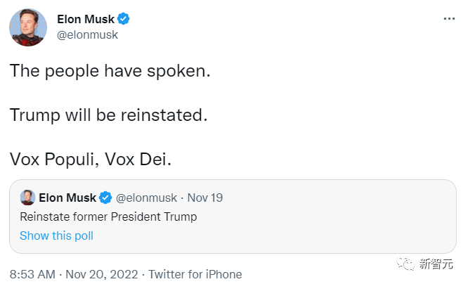Image resolution: width=468 pixels, height=284 pixels.
Task: Click verified badge inside the quoted tweet
Action: click(x=106, y=198)
